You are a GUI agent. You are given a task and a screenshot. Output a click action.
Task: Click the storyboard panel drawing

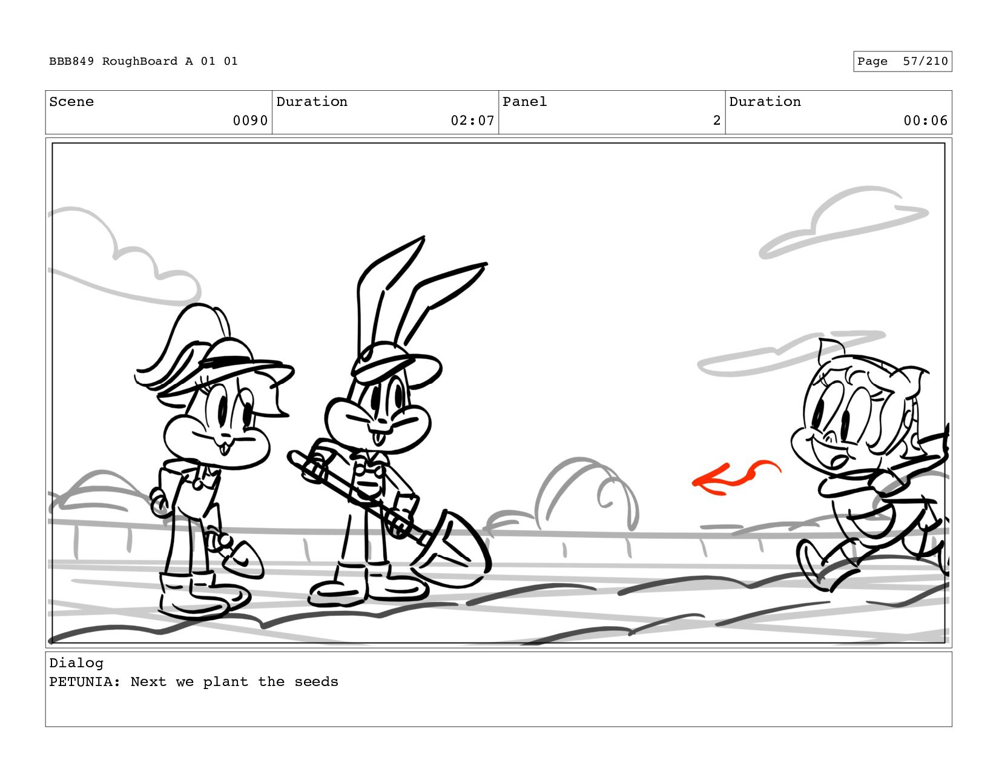coord(498,393)
